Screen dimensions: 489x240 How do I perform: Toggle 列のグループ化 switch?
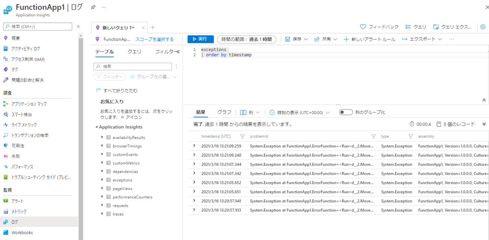click(346, 112)
